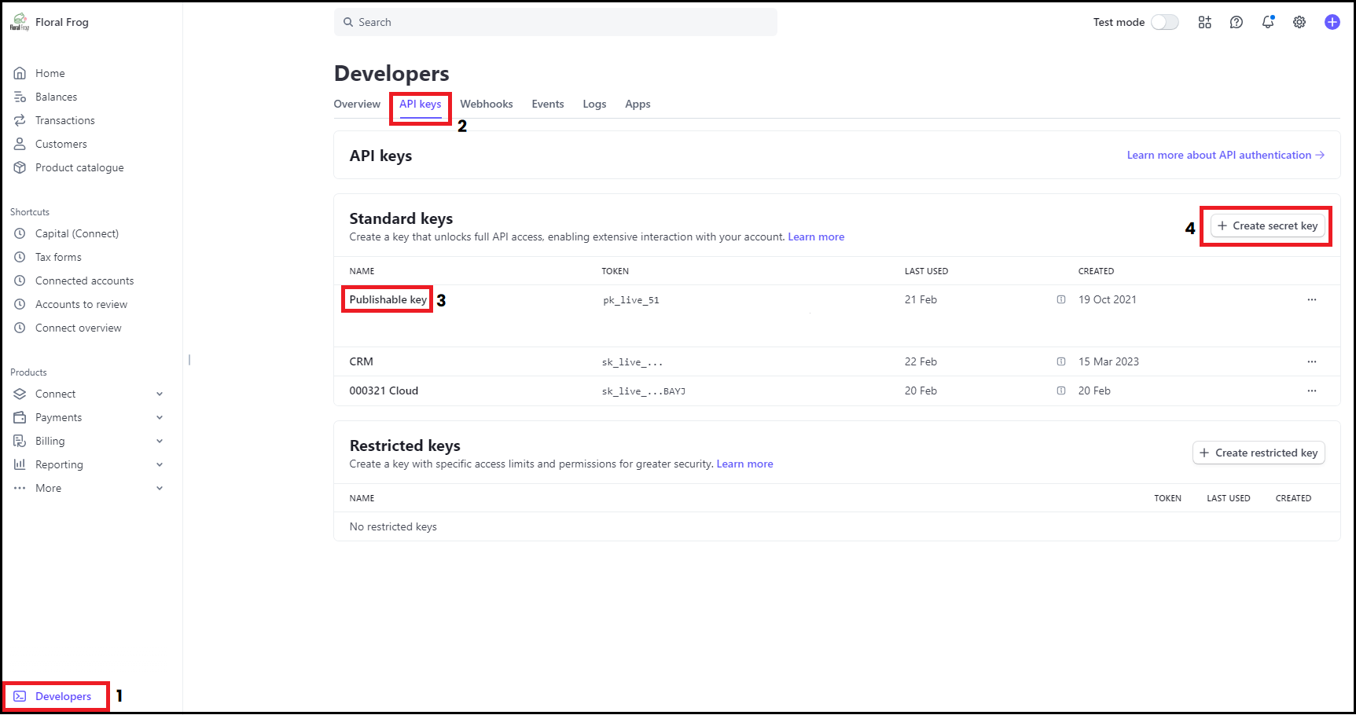Image resolution: width=1356 pixels, height=715 pixels.
Task: Open the apps grid icon in header
Action: tap(1204, 22)
